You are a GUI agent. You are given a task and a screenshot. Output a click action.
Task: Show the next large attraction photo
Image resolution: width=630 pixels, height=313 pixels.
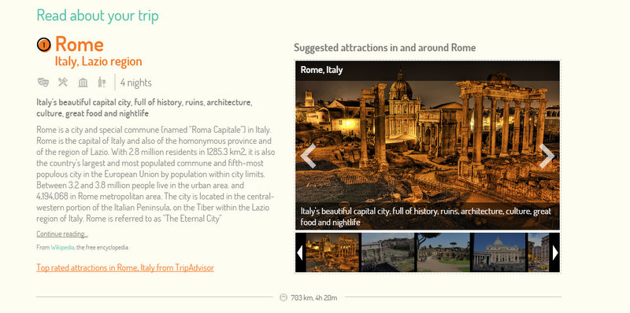[x=547, y=156]
